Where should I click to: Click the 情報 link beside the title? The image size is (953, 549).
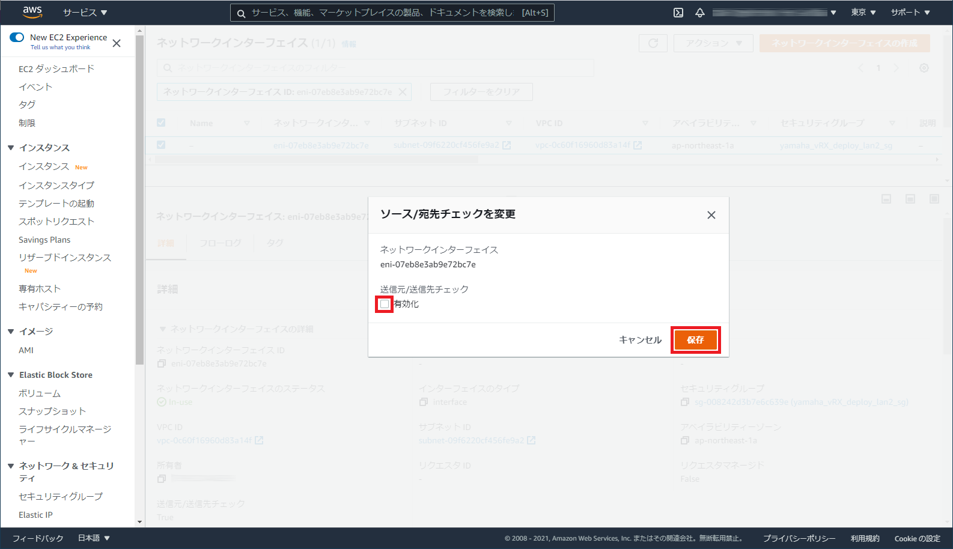point(349,44)
